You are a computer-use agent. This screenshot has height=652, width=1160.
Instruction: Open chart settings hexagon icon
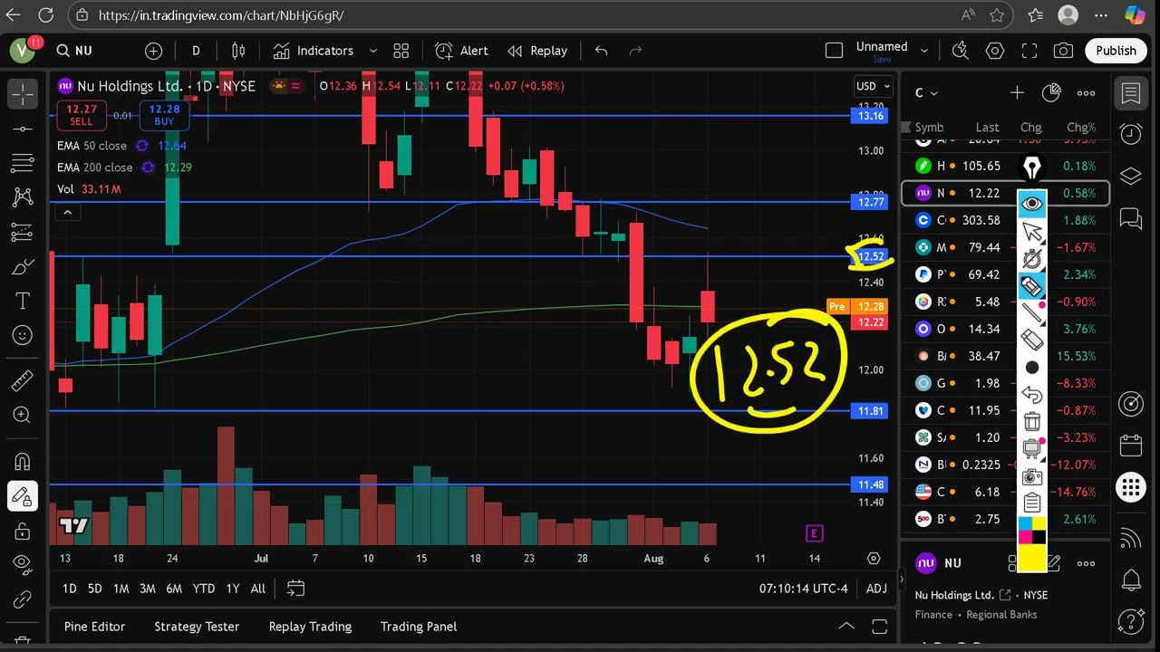click(995, 51)
